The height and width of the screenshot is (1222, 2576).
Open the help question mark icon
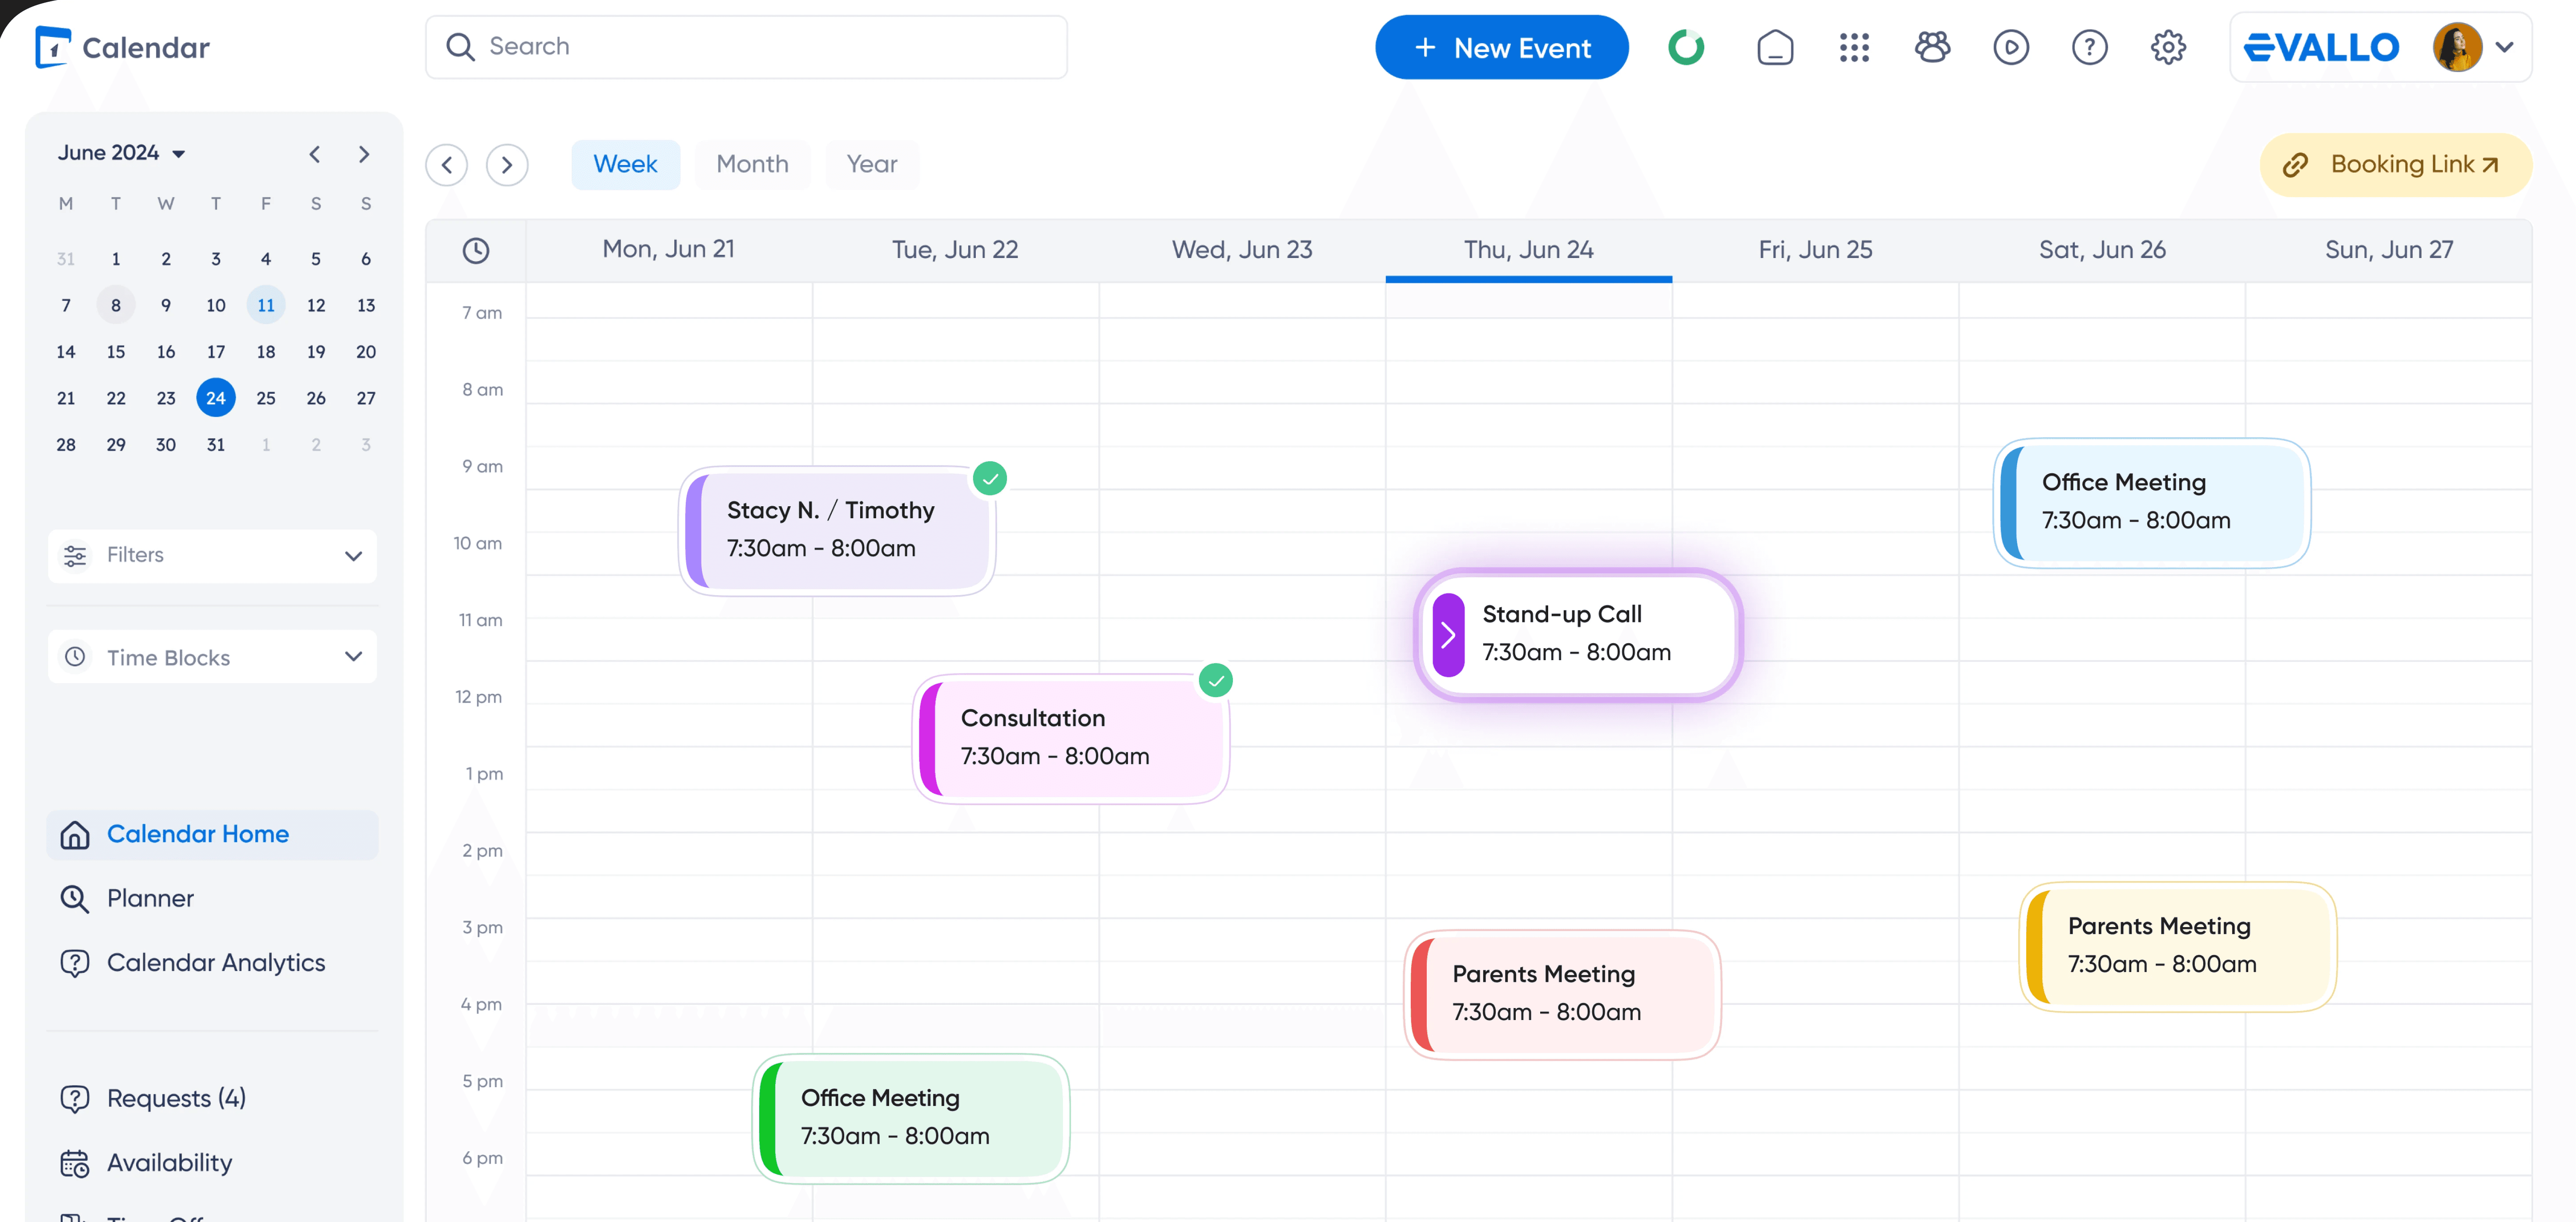click(x=2089, y=47)
